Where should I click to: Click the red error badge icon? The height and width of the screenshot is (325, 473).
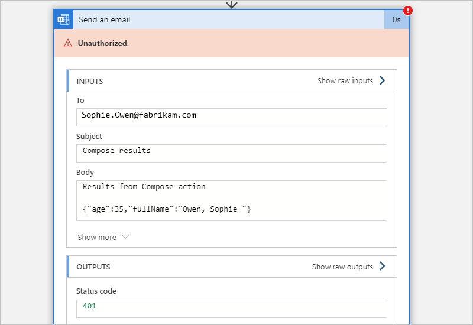(408, 11)
